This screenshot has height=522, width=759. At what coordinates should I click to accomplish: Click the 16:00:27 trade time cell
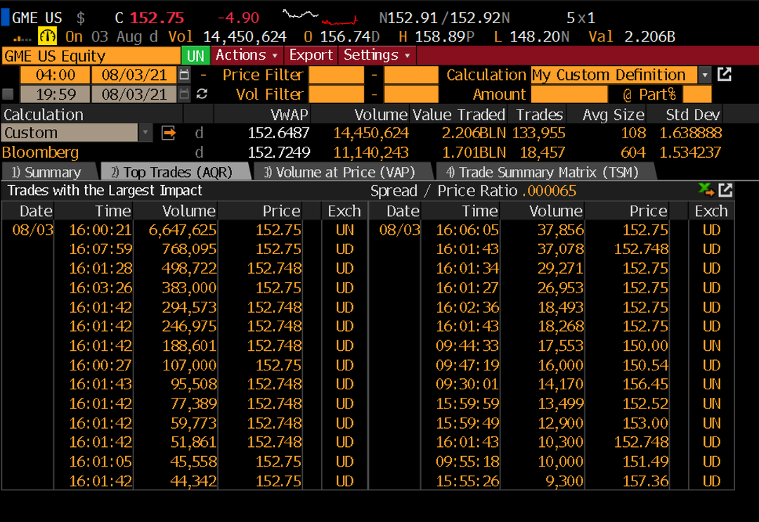pyautogui.click(x=100, y=365)
